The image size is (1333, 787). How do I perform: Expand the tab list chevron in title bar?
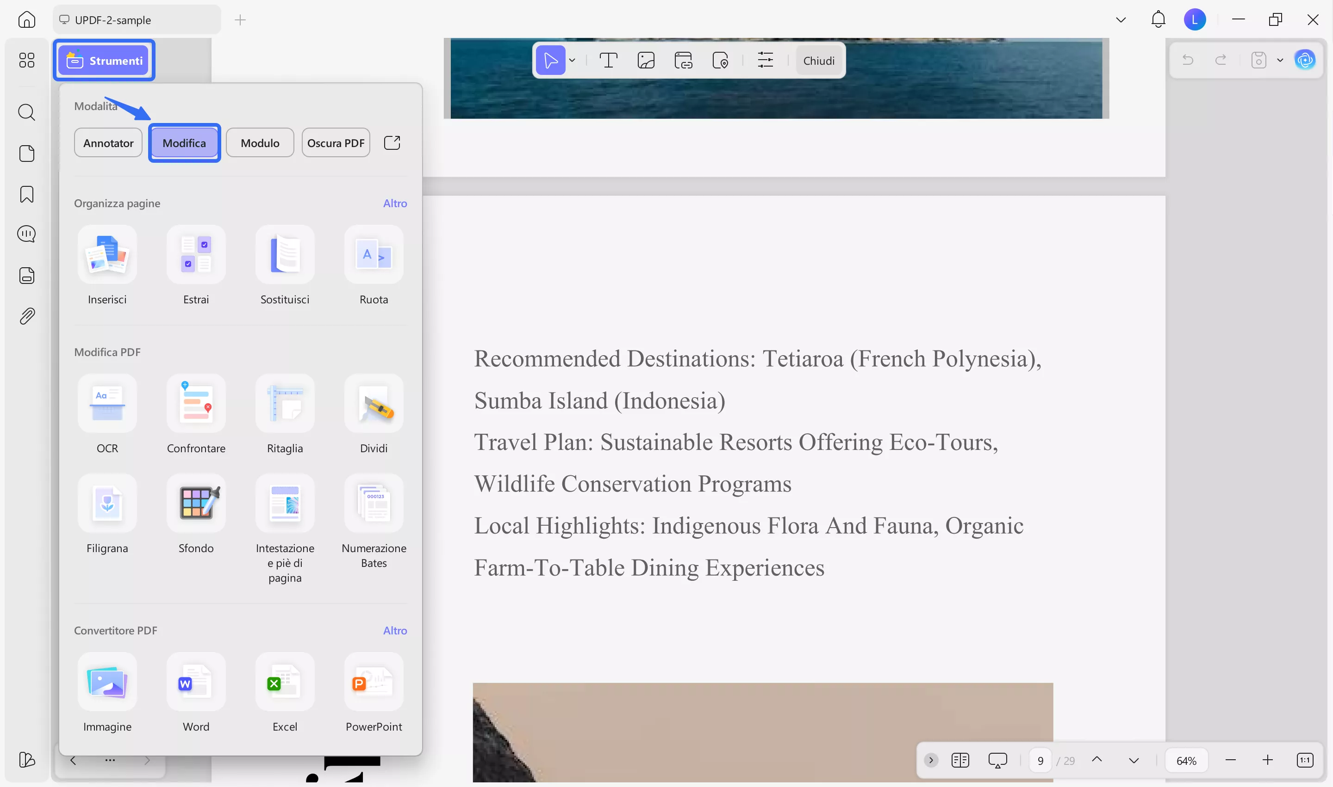point(1121,20)
